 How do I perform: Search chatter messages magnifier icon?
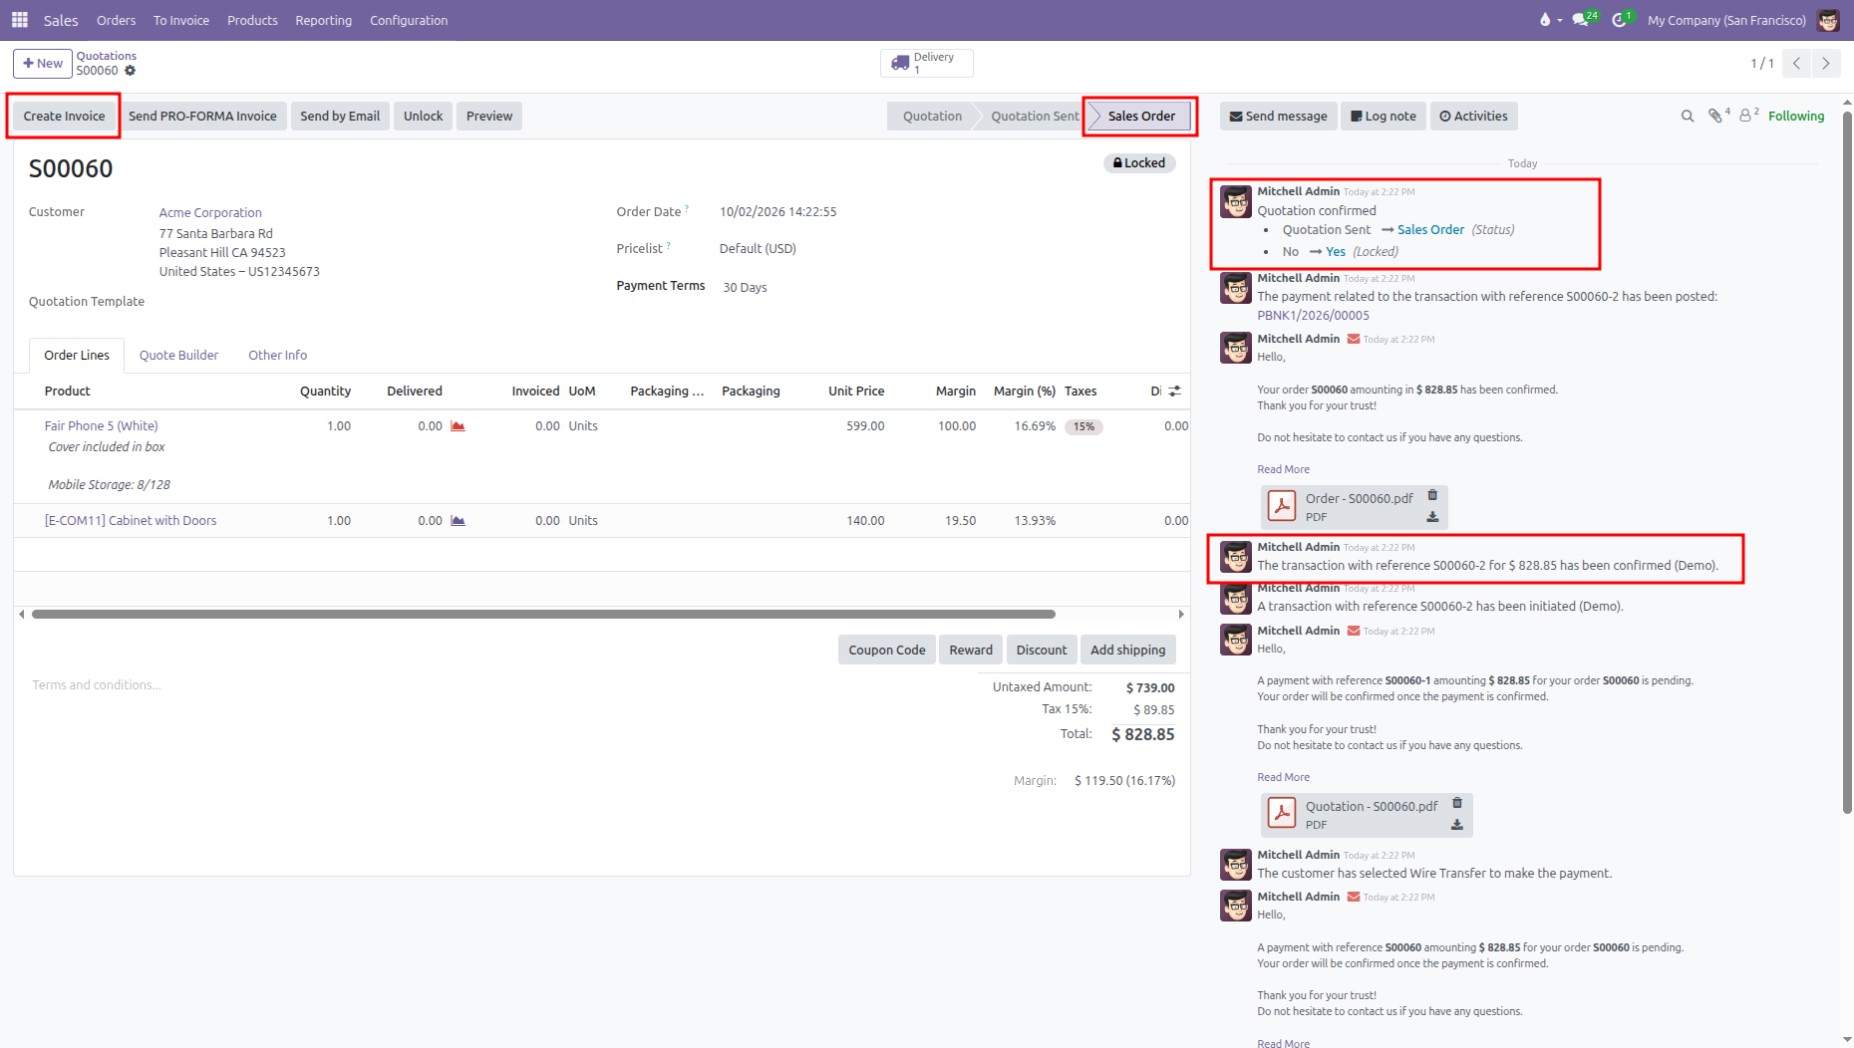pos(1688,117)
